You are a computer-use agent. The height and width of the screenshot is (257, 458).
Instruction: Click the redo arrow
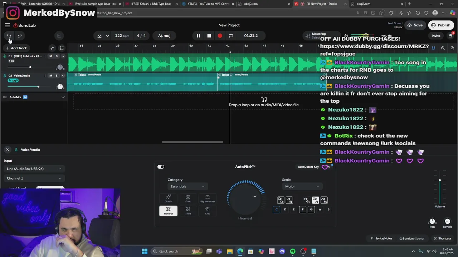(x=20, y=36)
